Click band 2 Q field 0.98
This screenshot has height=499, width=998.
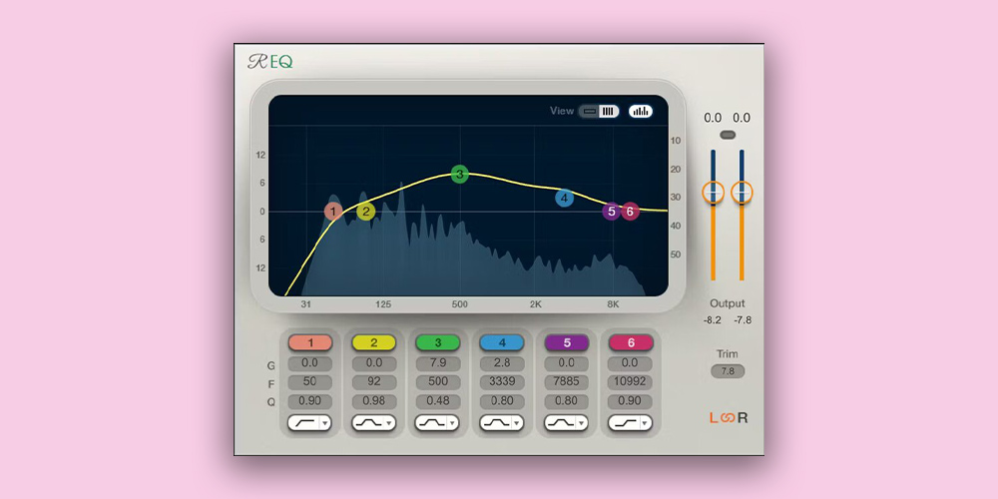[373, 401]
